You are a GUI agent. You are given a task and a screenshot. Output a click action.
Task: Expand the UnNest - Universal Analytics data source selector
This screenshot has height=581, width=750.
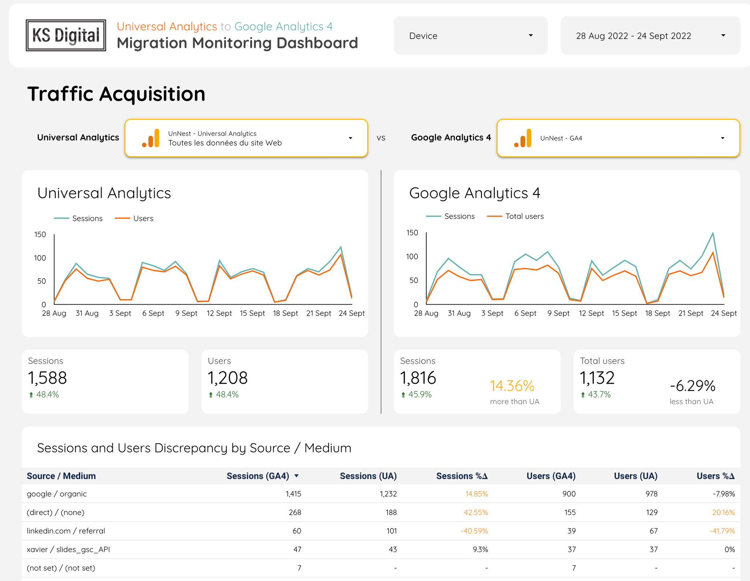(x=246, y=138)
